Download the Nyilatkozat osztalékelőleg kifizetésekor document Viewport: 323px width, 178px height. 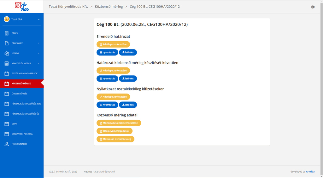coord(128,105)
